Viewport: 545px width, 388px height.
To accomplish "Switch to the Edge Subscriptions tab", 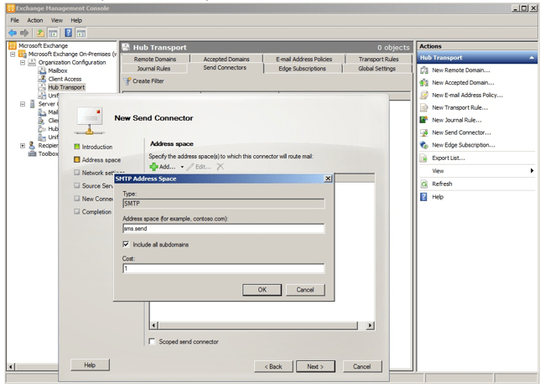I will pos(302,69).
